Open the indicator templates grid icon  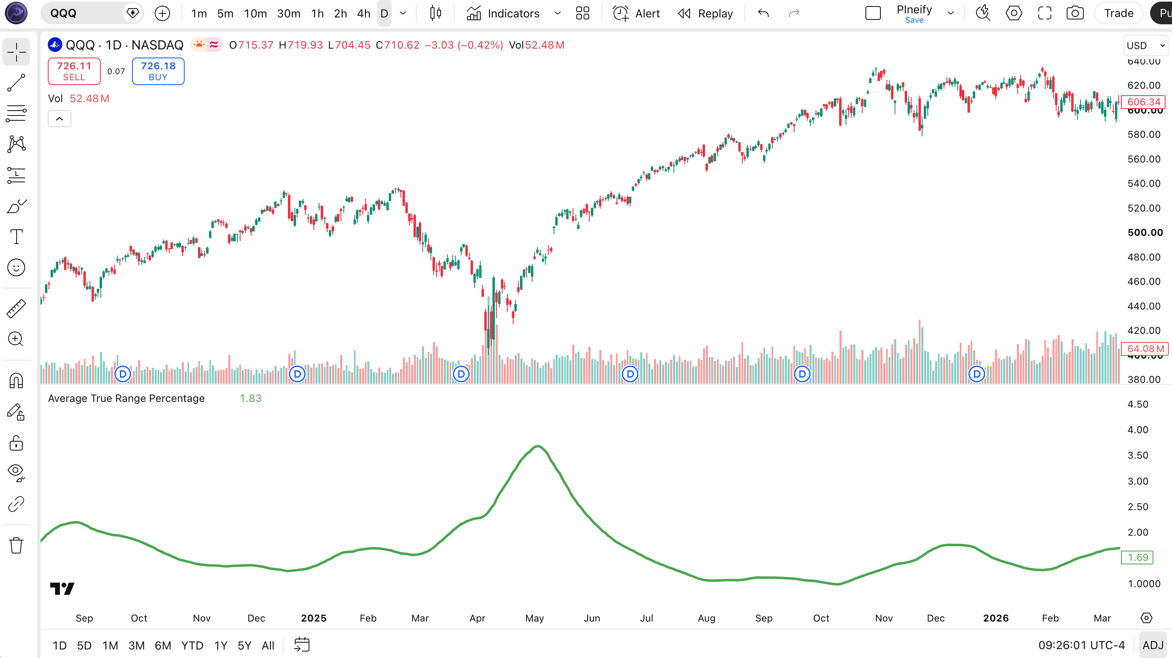pos(583,13)
